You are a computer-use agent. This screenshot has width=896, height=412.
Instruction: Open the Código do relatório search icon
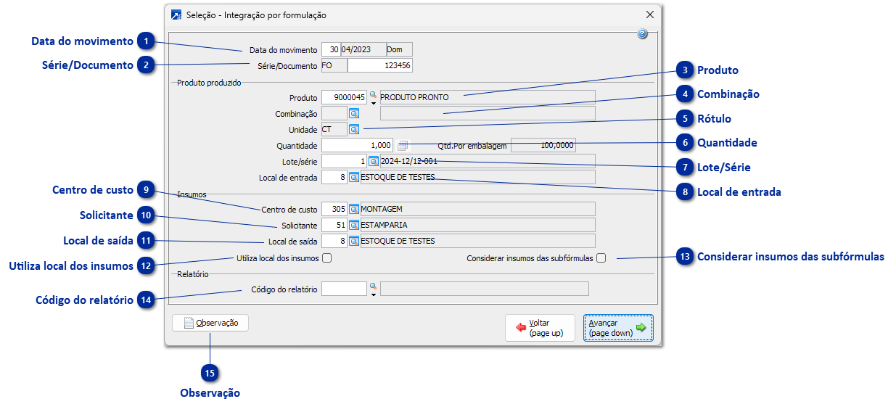[374, 287]
